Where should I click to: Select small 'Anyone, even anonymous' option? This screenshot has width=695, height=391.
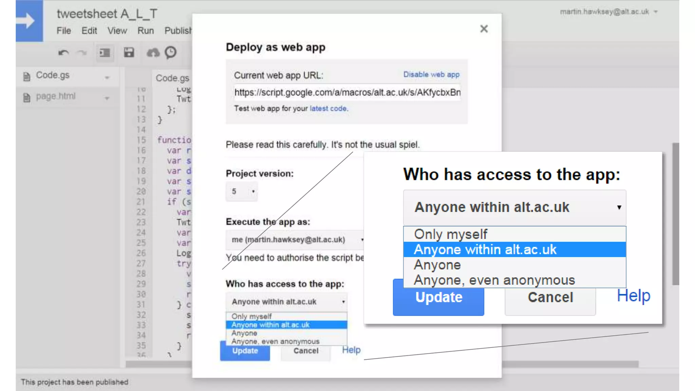click(x=275, y=341)
